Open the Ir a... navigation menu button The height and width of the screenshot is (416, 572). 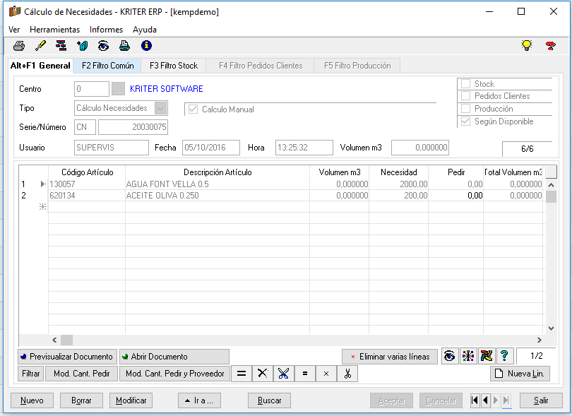pyautogui.click(x=200, y=400)
